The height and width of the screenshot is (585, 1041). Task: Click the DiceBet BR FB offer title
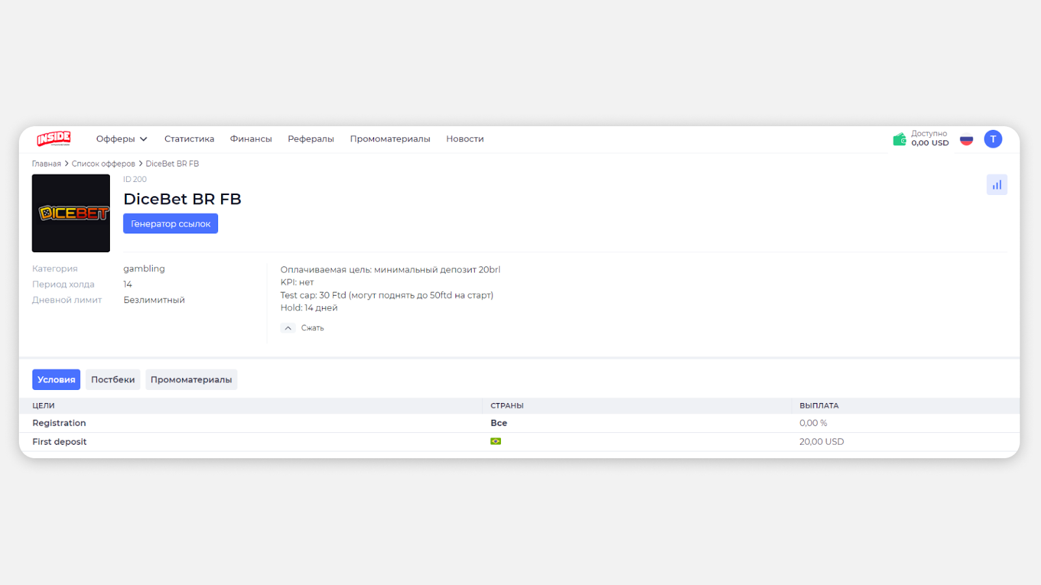pos(182,199)
